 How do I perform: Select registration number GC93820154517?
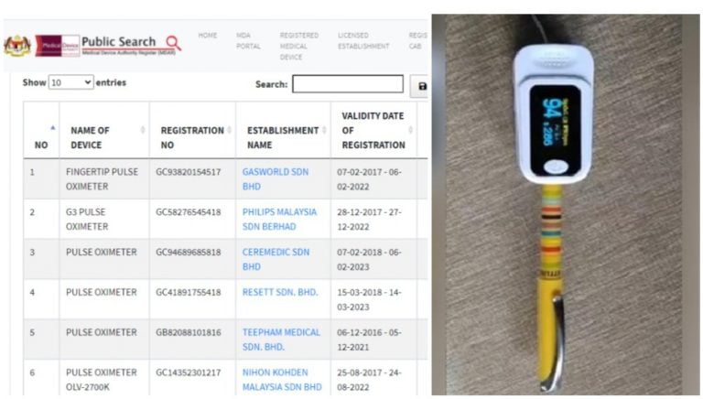(189, 172)
